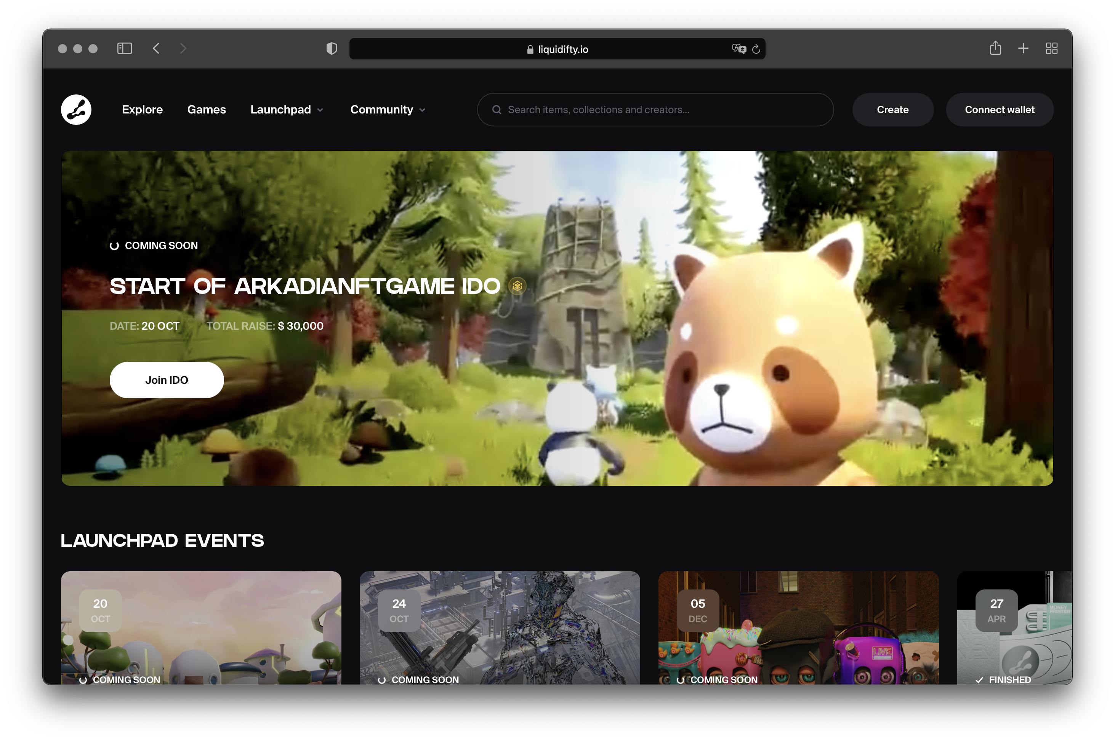The width and height of the screenshot is (1115, 741).
Task: Expand the Launchpad dropdown
Action: pyautogui.click(x=287, y=110)
